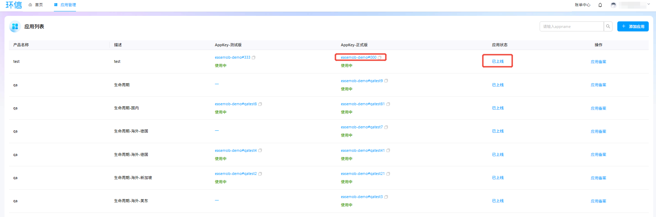The image size is (656, 217).
Task: Click the search magnifier icon
Action: [x=608, y=27]
